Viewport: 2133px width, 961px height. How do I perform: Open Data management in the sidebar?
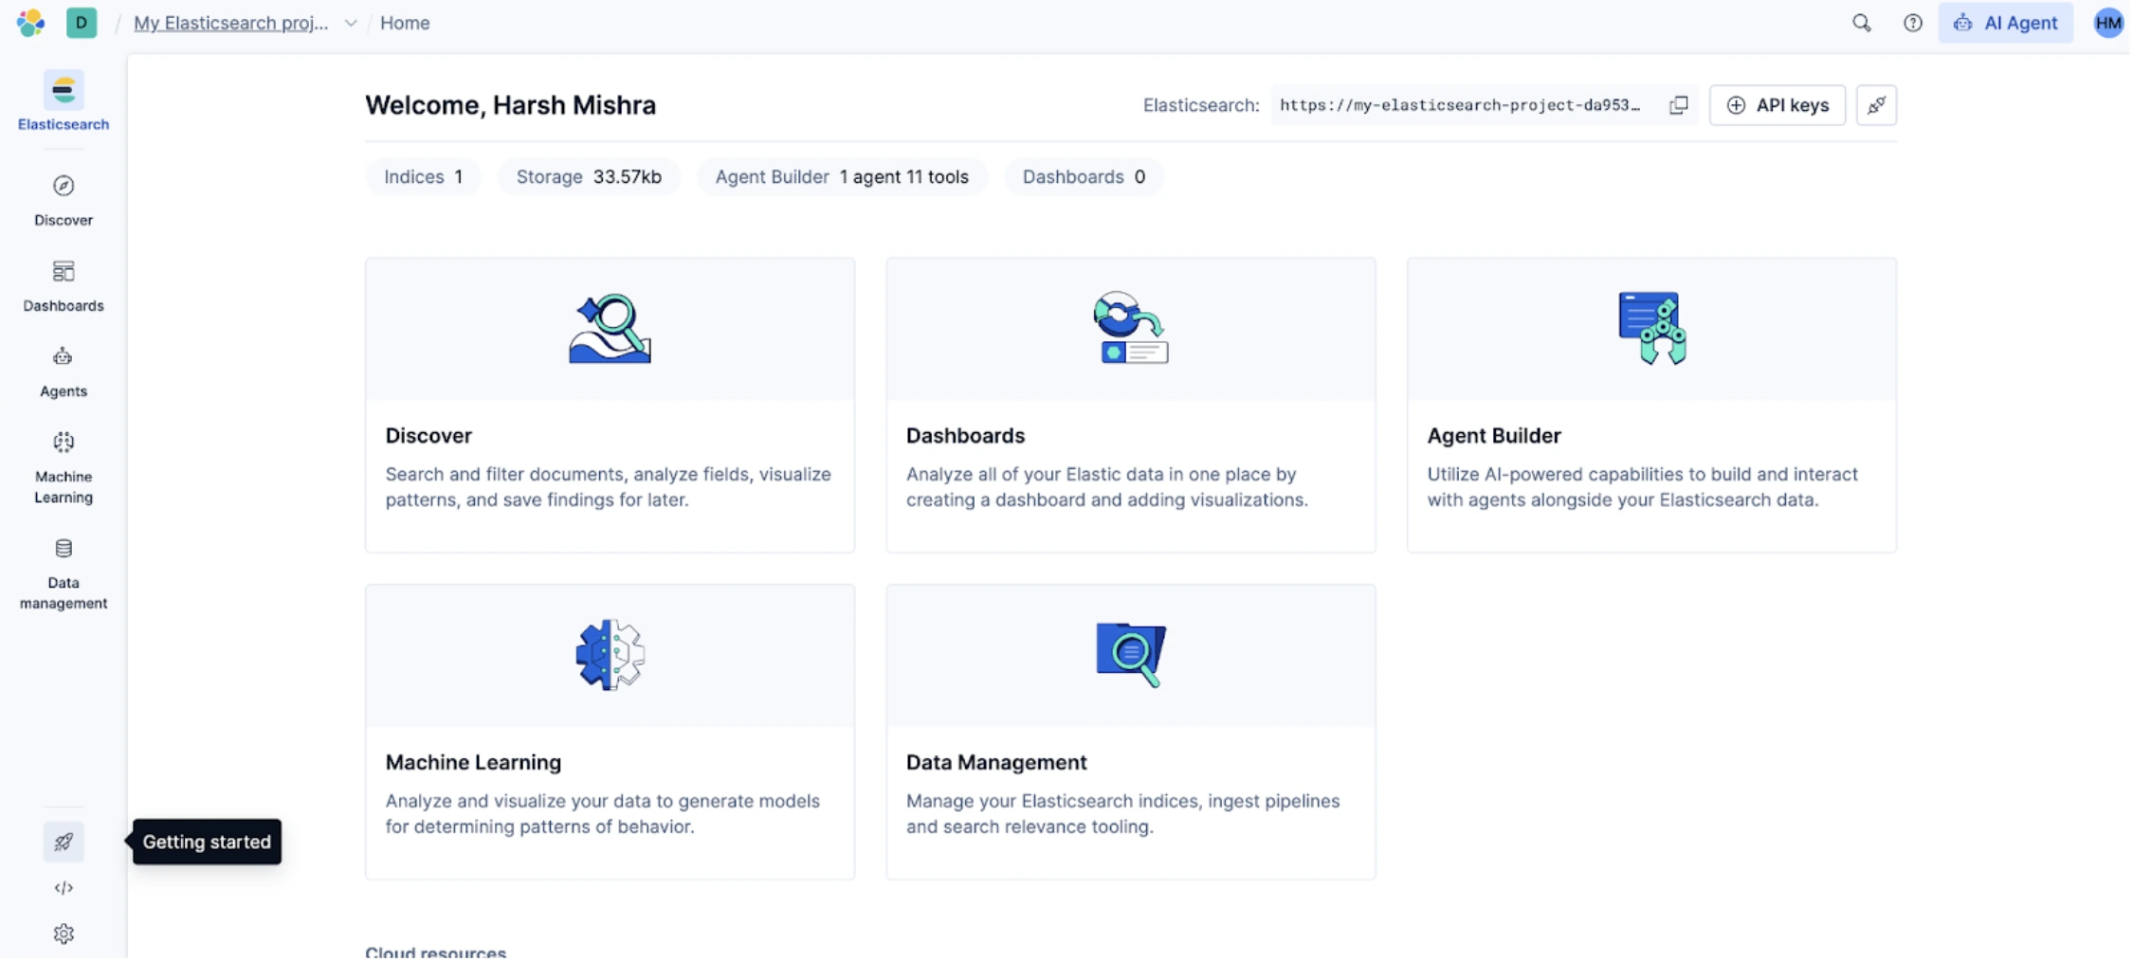[64, 572]
